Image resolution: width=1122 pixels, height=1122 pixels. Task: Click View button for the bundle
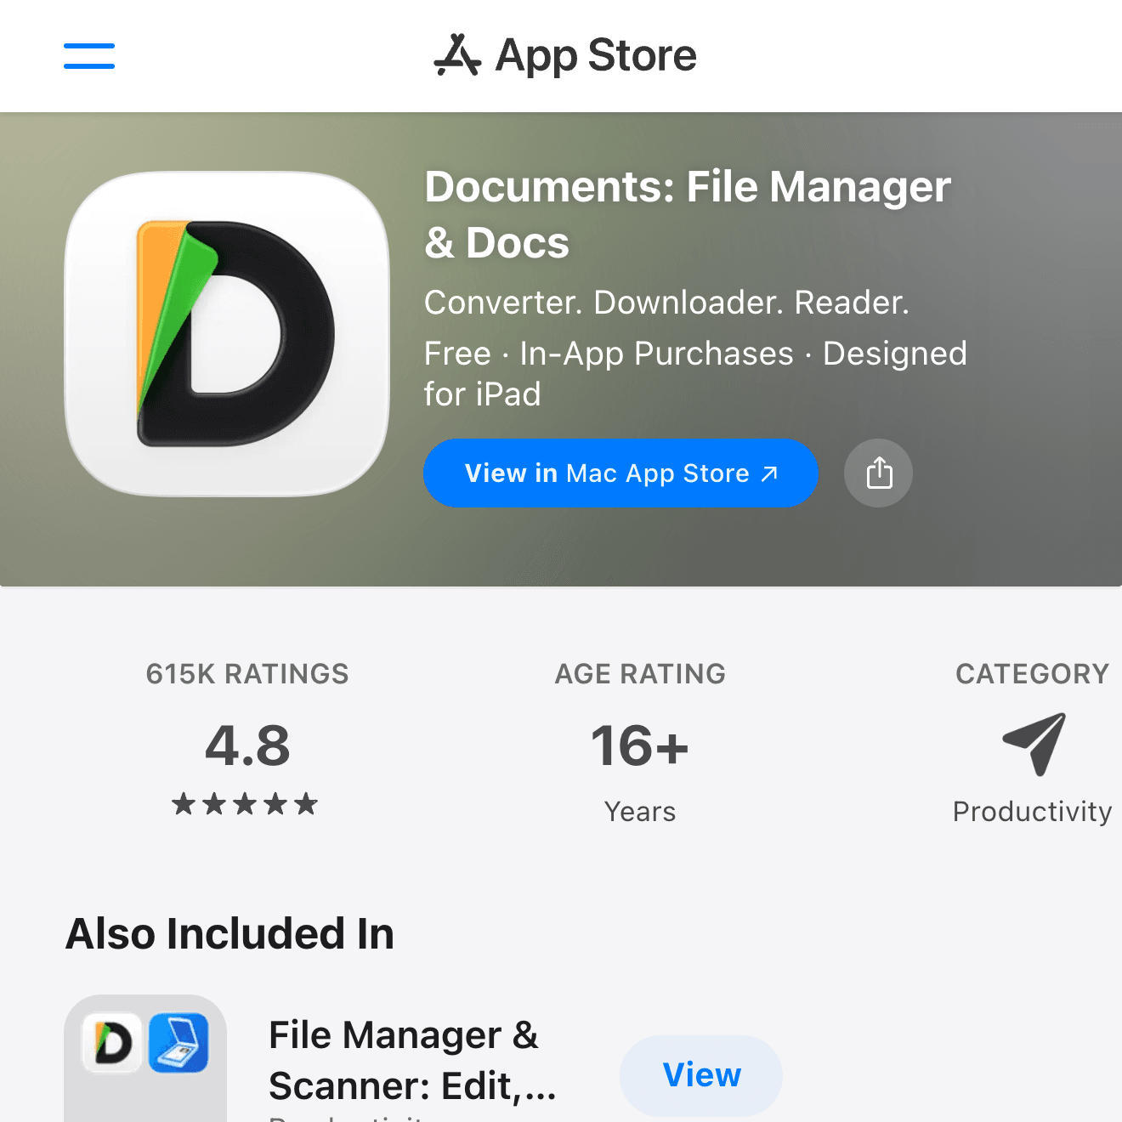pyautogui.click(x=701, y=1075)
